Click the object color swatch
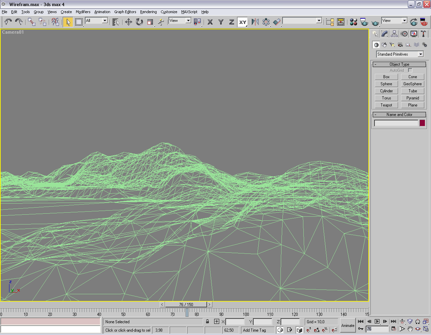The width and height of the screenshot is (431, 335). [x=422, y=123]
